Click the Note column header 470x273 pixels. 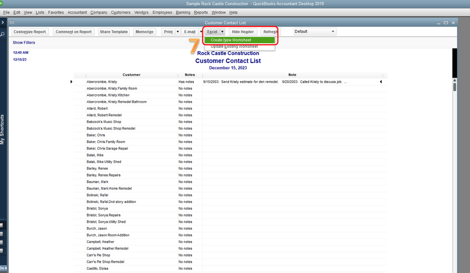pyautogui.click(x=292, y=75)
